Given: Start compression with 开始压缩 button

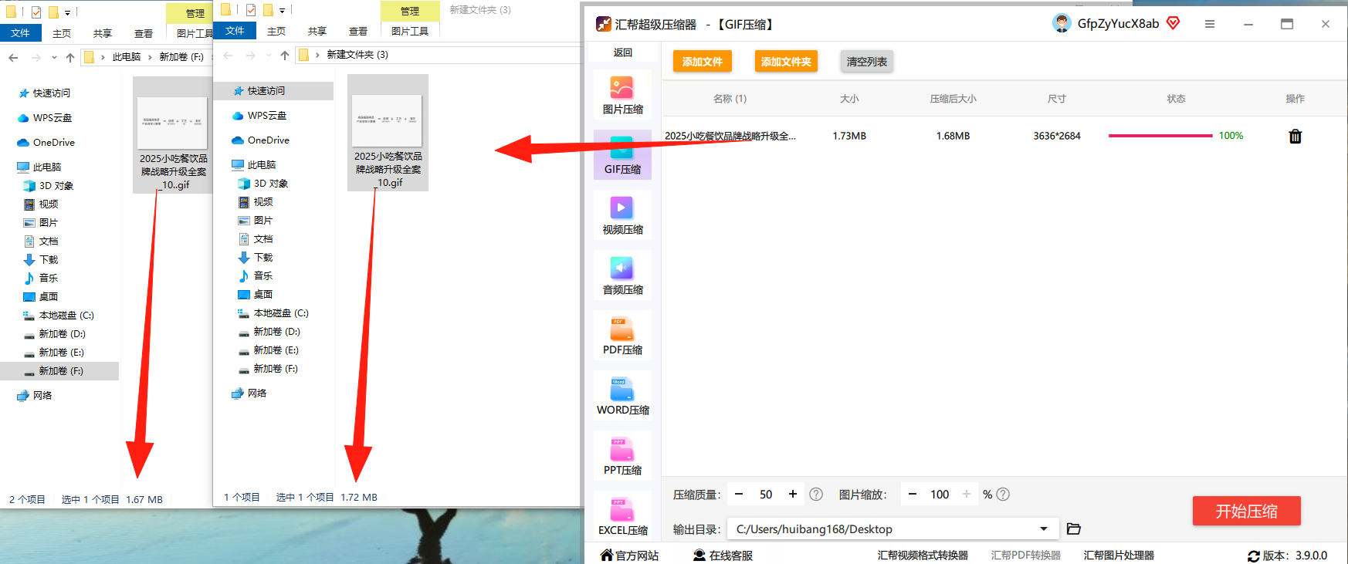Looking at the screenshot, I should pyautogui.click(x=1246, y=511).
